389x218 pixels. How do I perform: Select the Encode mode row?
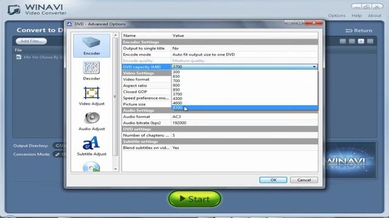point(220,54)
